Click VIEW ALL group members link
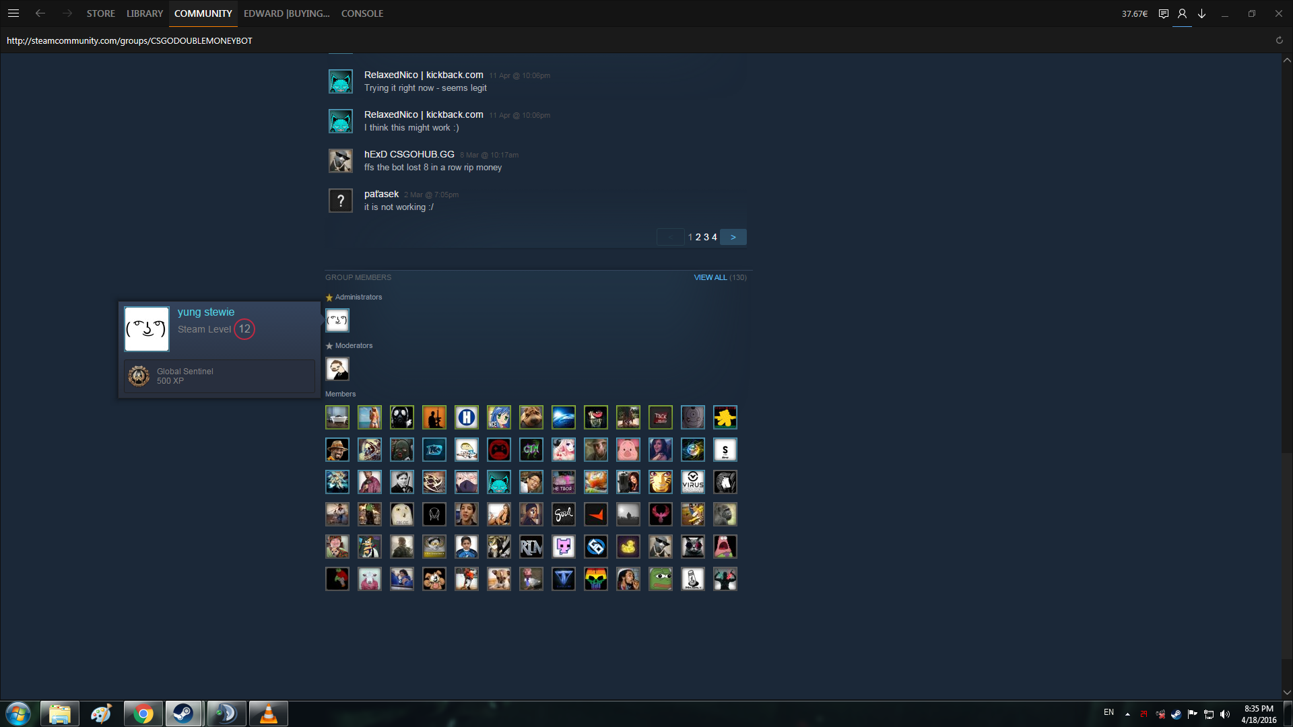Image resolution: width=1293 pixels, height=727 pixels. click(710, 277)
